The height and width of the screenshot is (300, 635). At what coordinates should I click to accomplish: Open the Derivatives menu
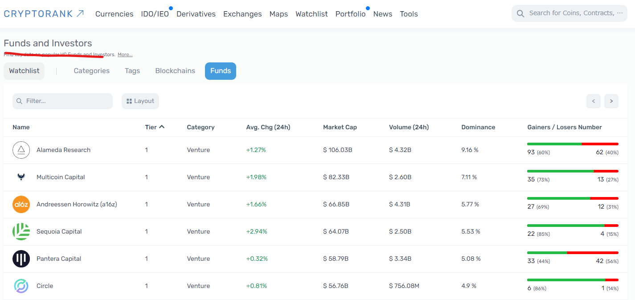(x=196, y=14)
